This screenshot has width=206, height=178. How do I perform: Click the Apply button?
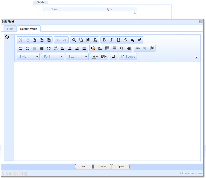pyautogui.click(x=121, y=167)
